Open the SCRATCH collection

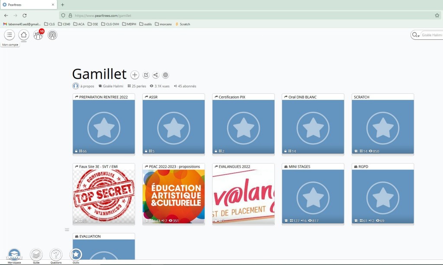(x=383, y=124)
